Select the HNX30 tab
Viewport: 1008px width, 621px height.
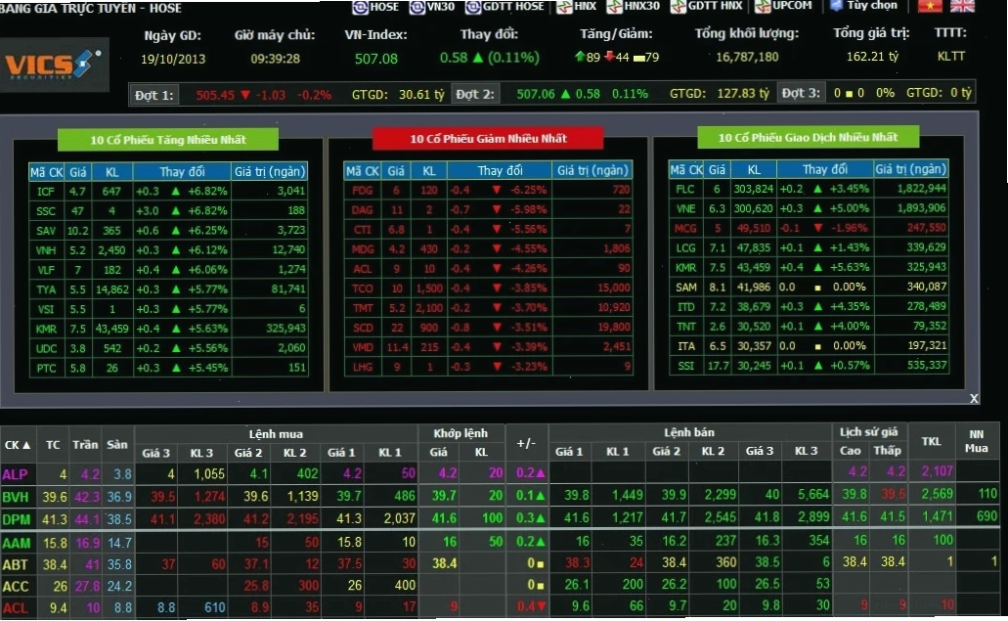[x=634, y=7]
